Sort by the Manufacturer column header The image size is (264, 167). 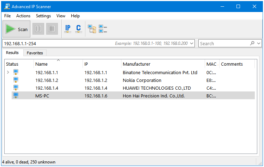pyautogui.click(x=163, y=64)
